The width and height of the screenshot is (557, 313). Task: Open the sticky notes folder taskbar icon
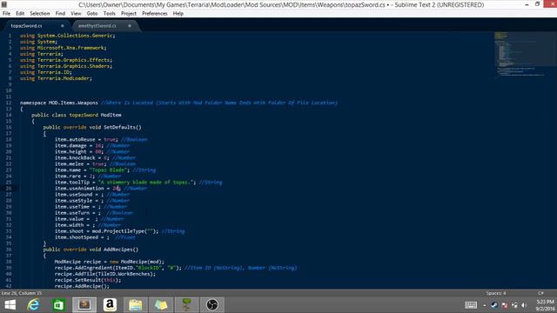tap(161, 305)
